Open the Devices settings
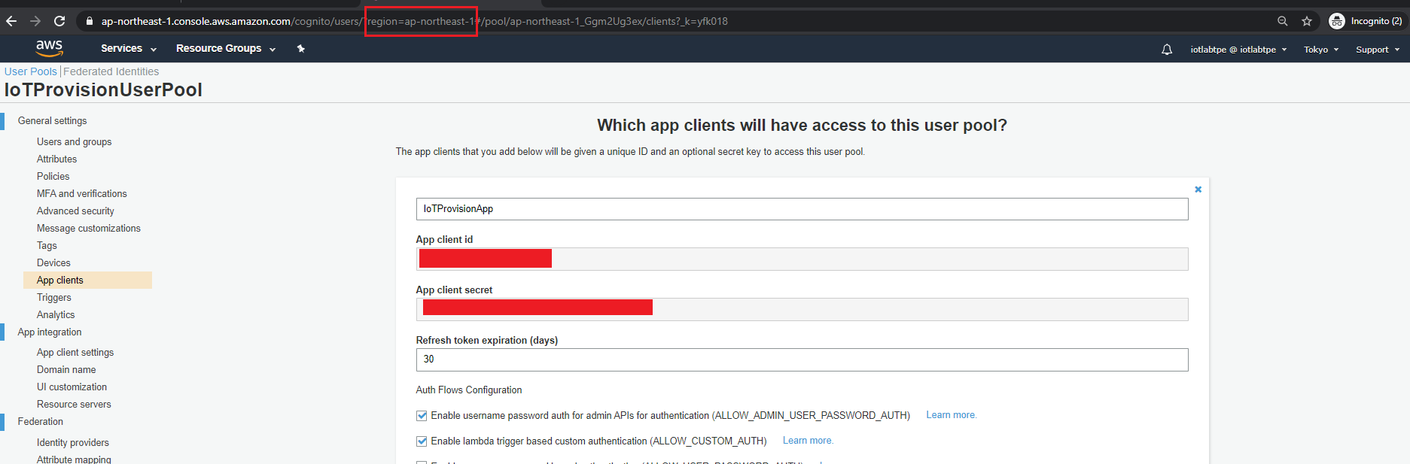 tap(54, 263)
